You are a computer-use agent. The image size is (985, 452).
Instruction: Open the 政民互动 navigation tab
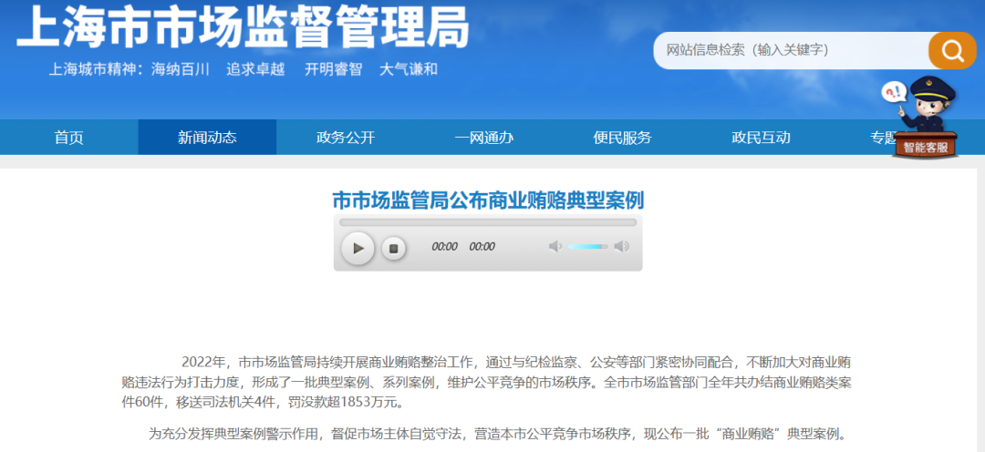(x=760, y=138)
